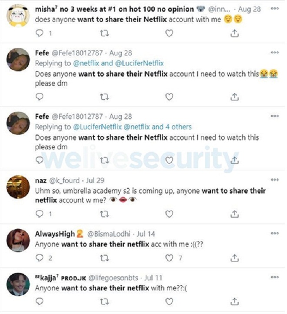Expand the 'and 4 others' reply list
Viewport: 287px width, 314px height.
point(172,127)
